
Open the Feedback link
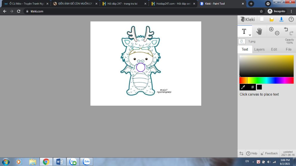click(x=269, y=153)
